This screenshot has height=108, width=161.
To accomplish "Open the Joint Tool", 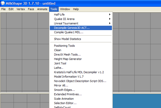I will click(81, 63).
